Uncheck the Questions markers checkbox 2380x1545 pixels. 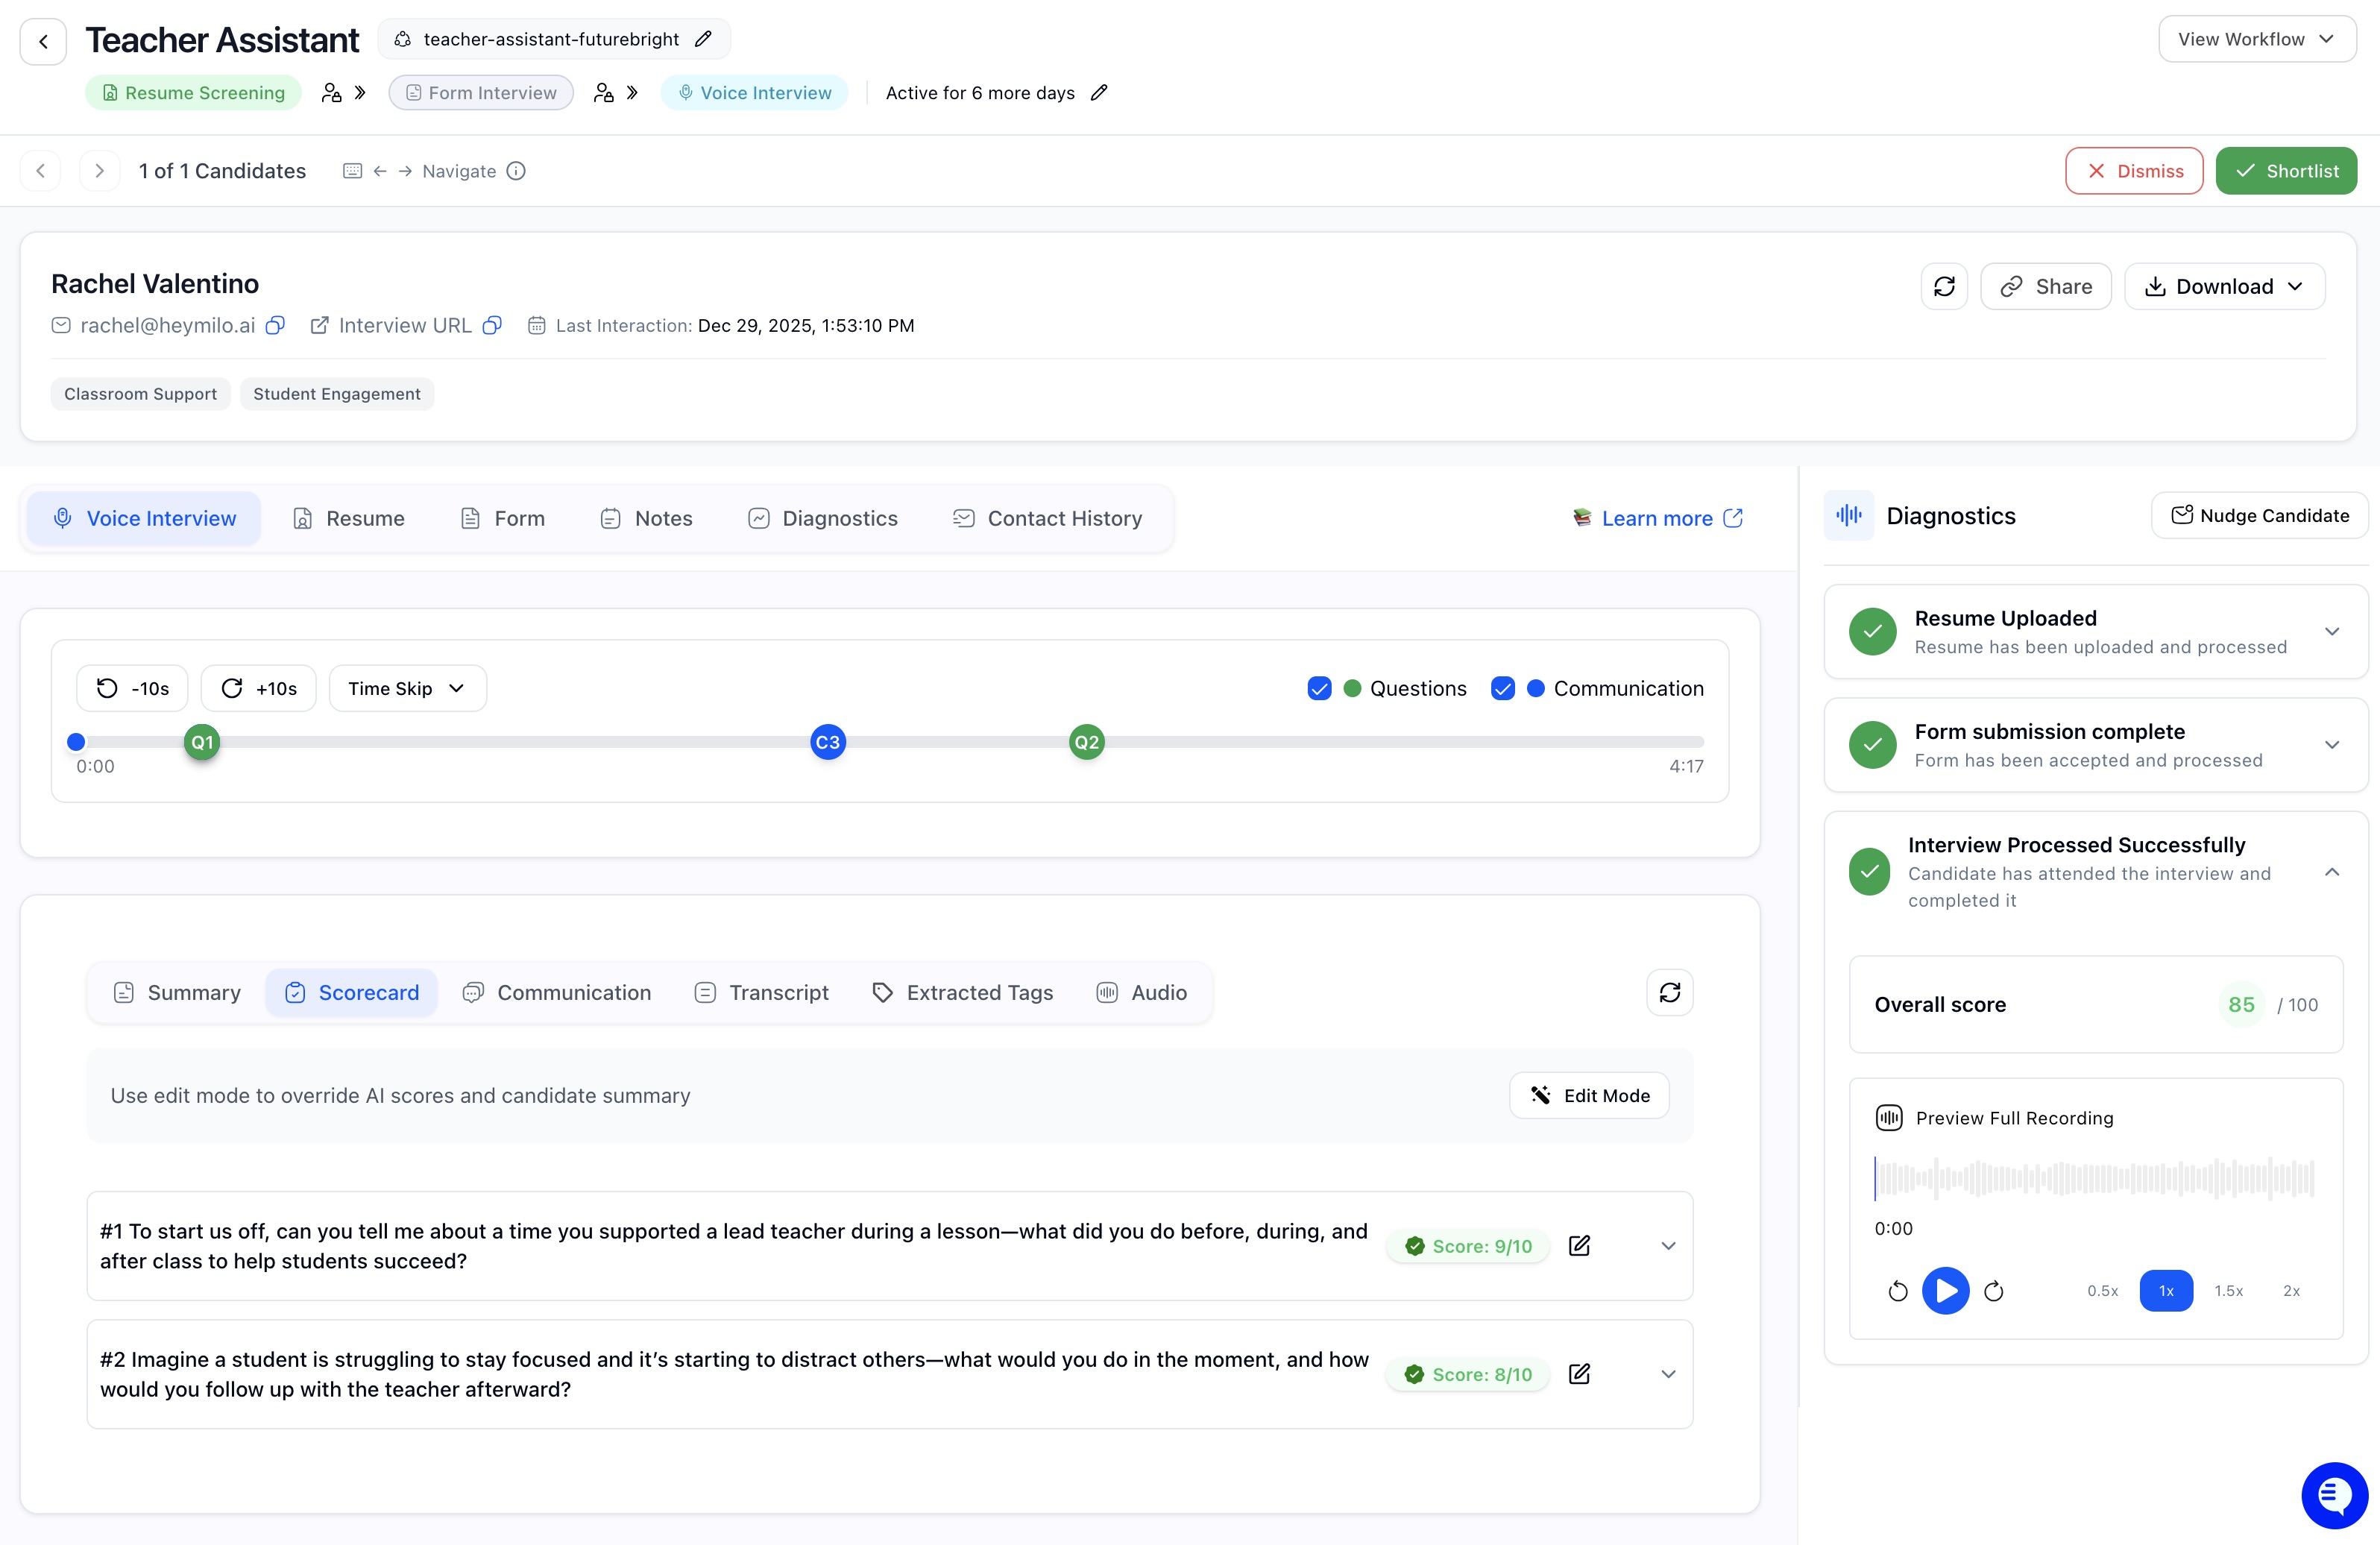(1319, 688)
